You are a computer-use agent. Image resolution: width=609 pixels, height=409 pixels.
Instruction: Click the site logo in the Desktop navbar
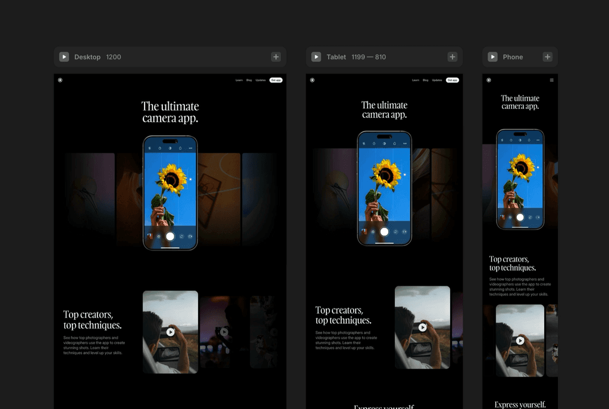[x=60, y=80]
